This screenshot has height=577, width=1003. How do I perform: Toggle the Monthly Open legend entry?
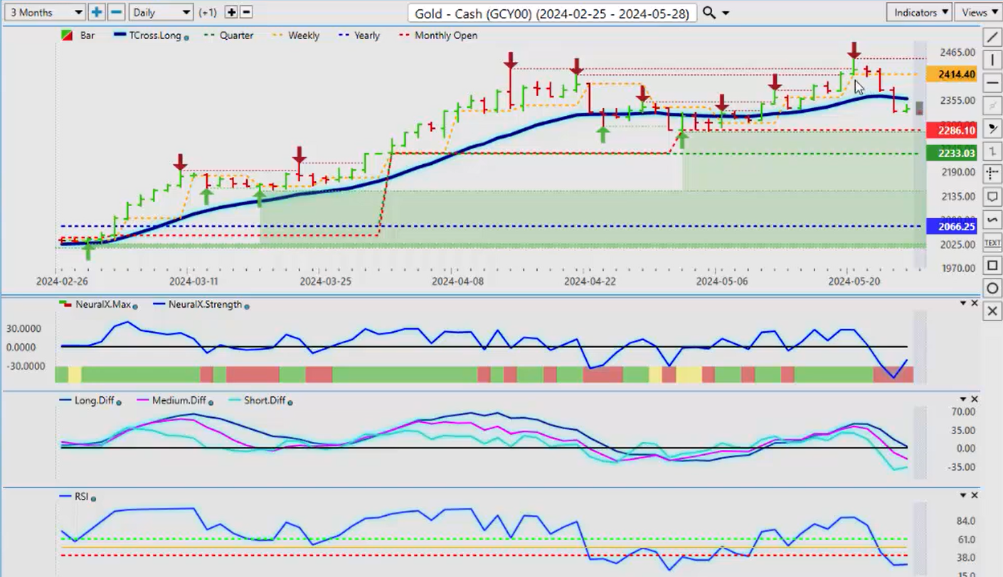437,35
